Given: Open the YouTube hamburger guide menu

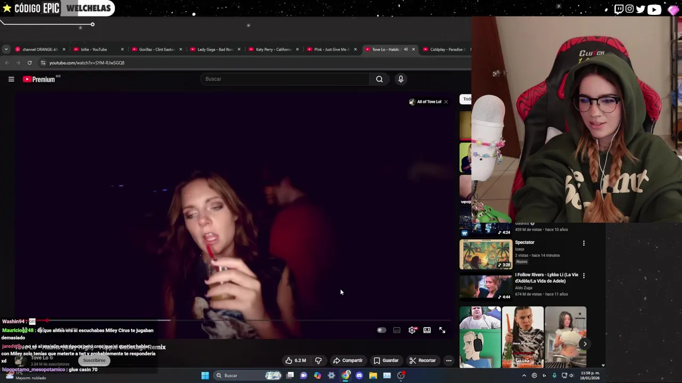Looking at the screenshot, I should click(11, 79).
